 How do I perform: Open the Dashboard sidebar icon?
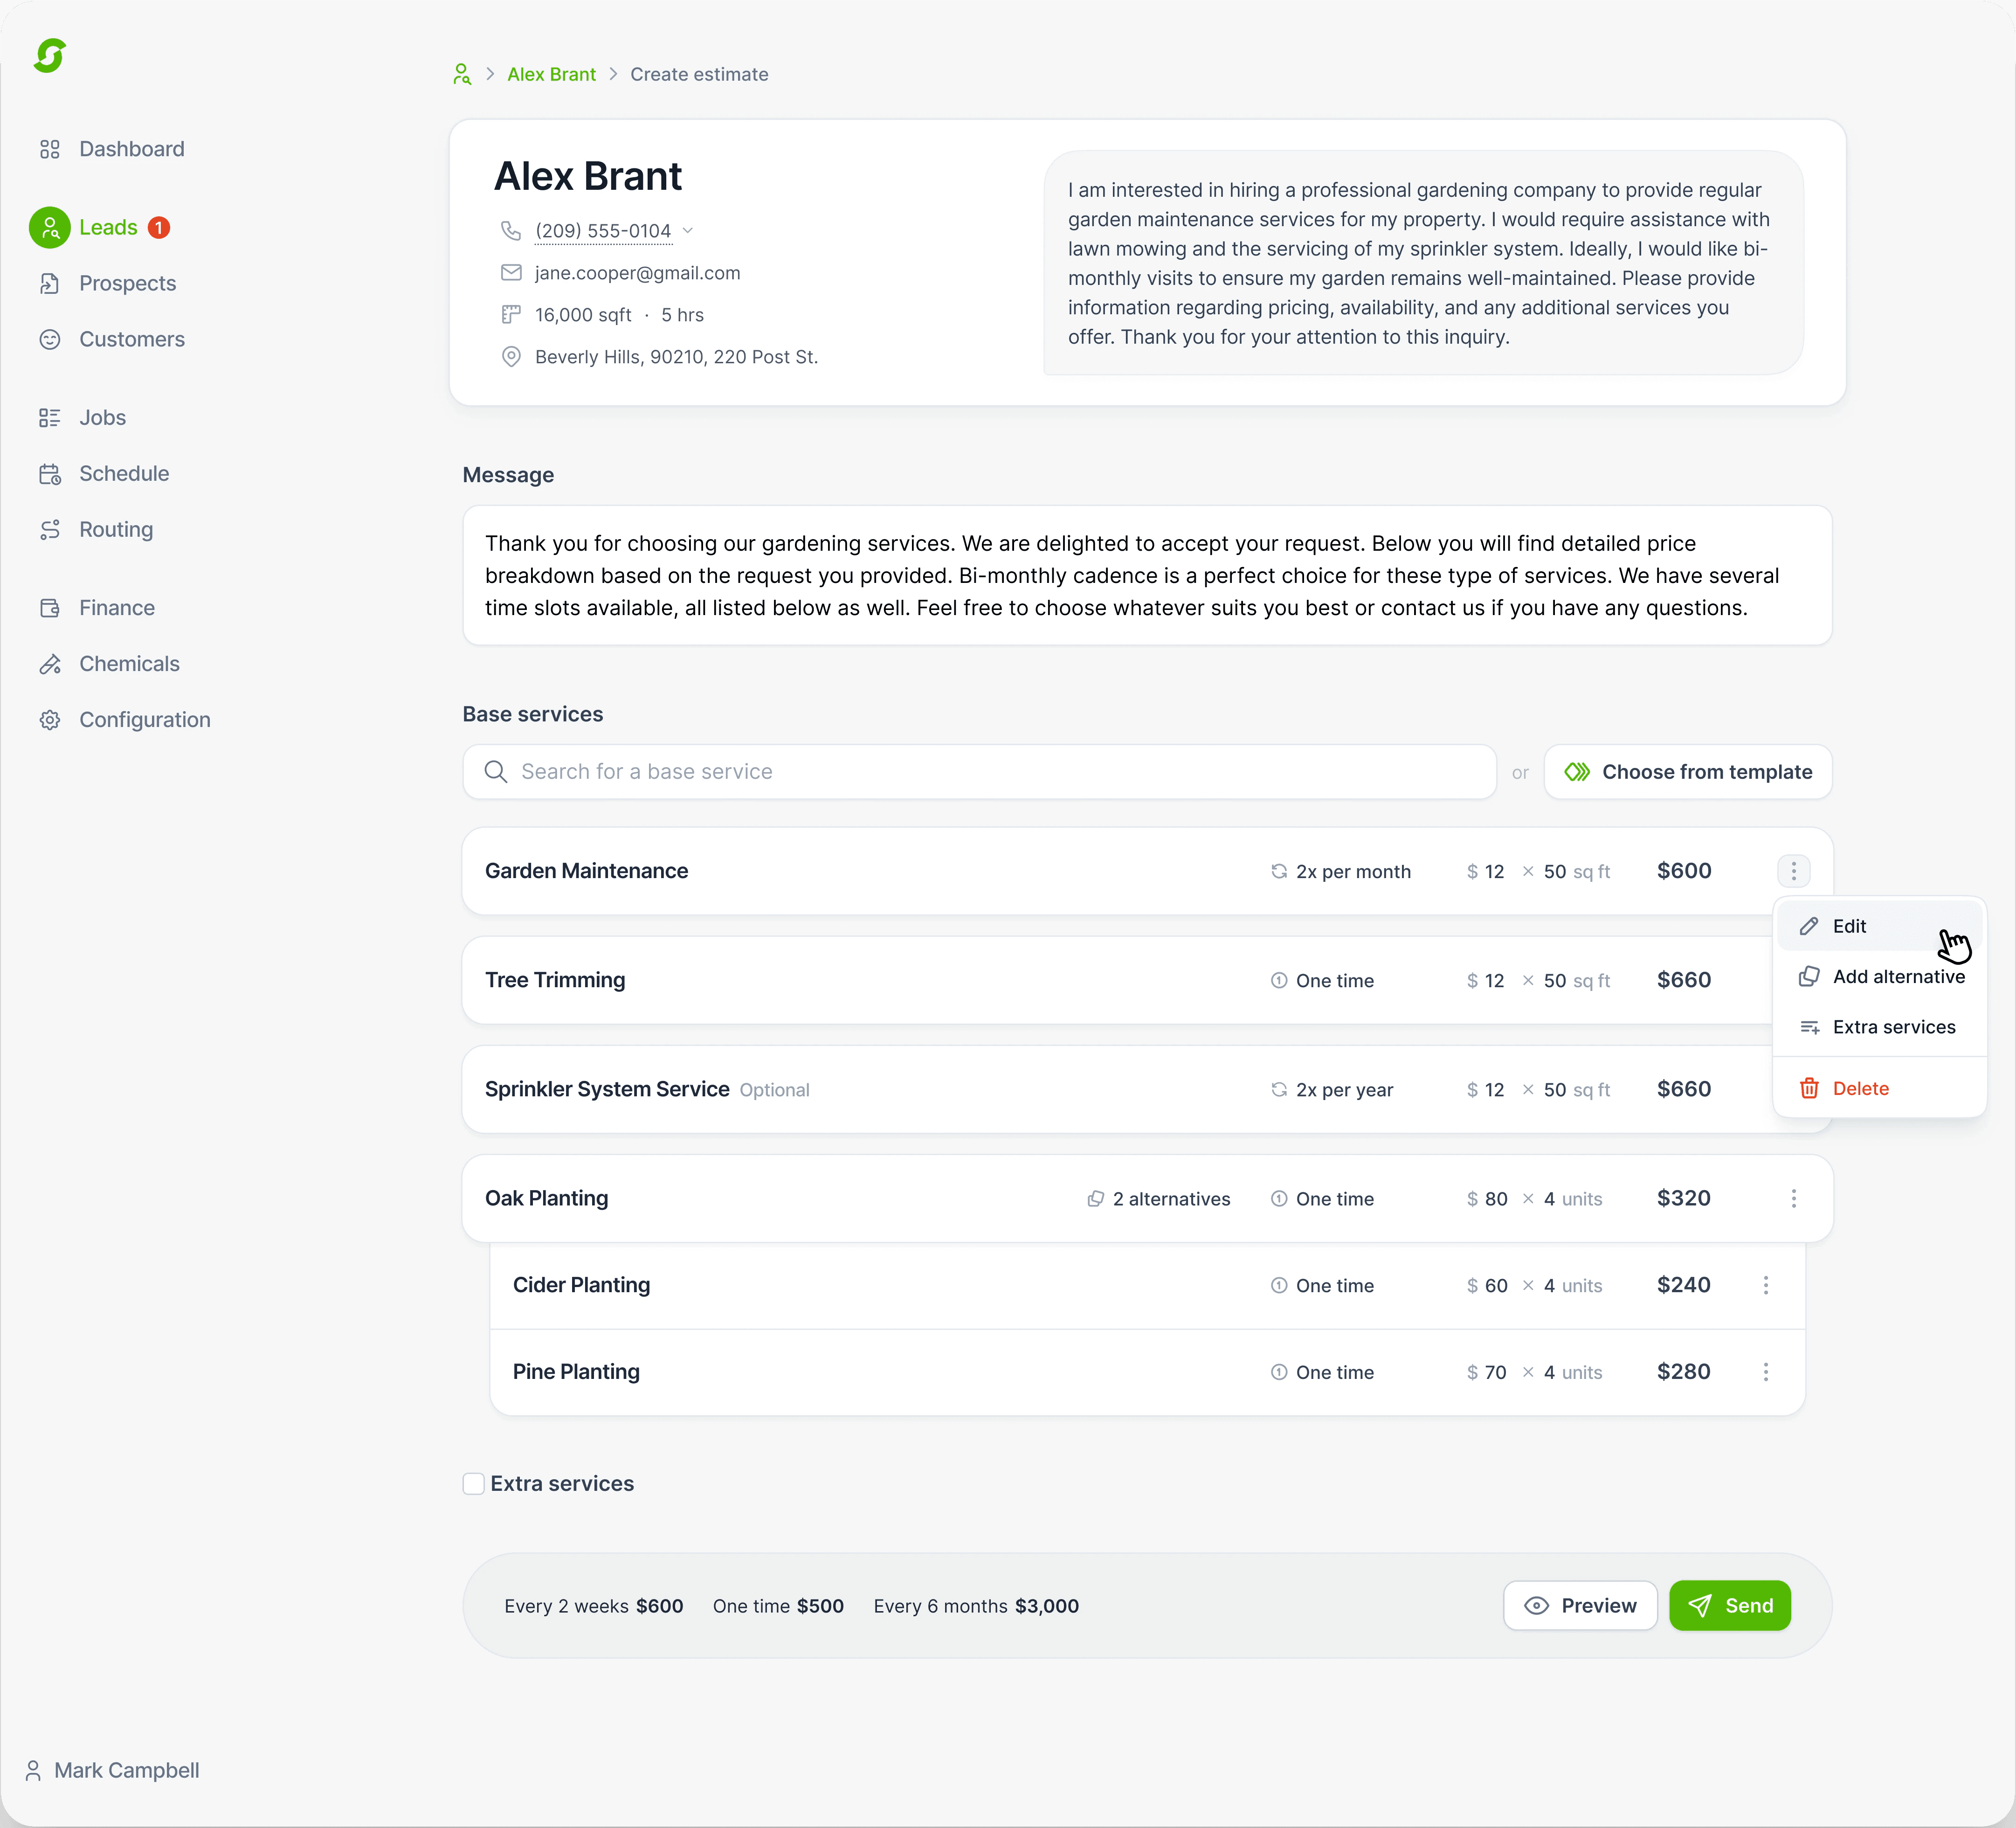[x=50, y=149]
